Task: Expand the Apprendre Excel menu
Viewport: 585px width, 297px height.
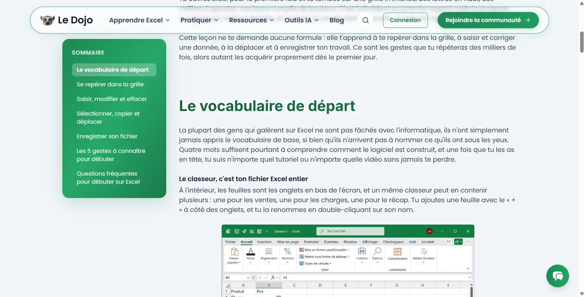Action: (139, 20)
